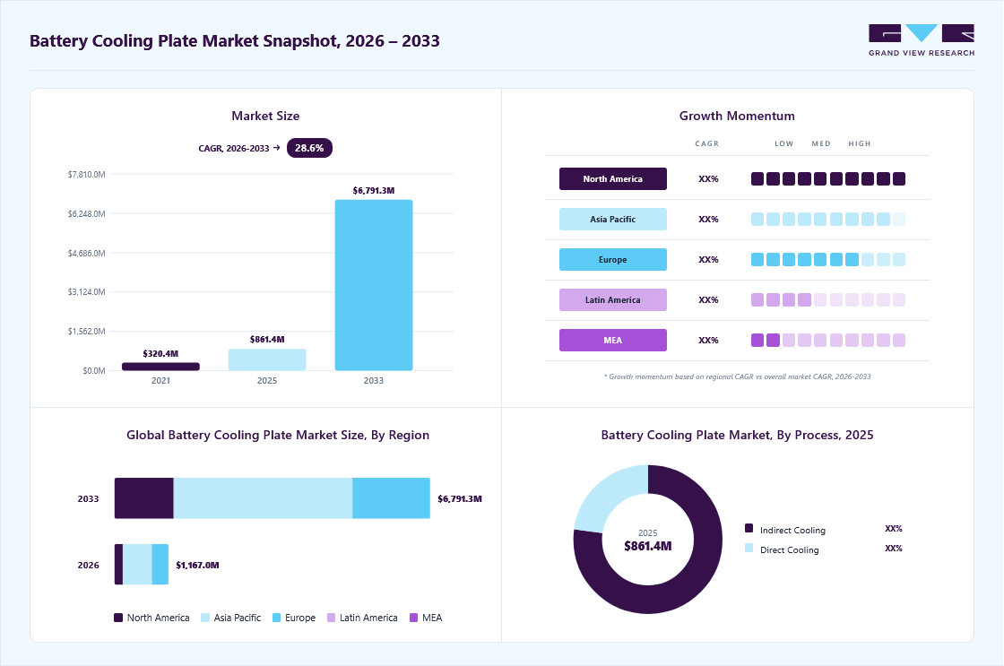Click the Europe legend swatch
The image size is (1004, 666).
pos(277,618)
